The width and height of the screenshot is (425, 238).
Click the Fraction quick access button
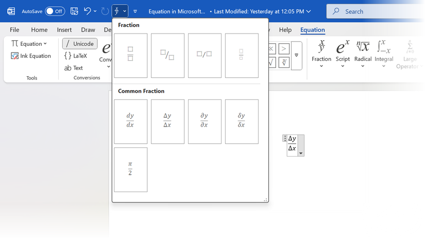(117, 11)
